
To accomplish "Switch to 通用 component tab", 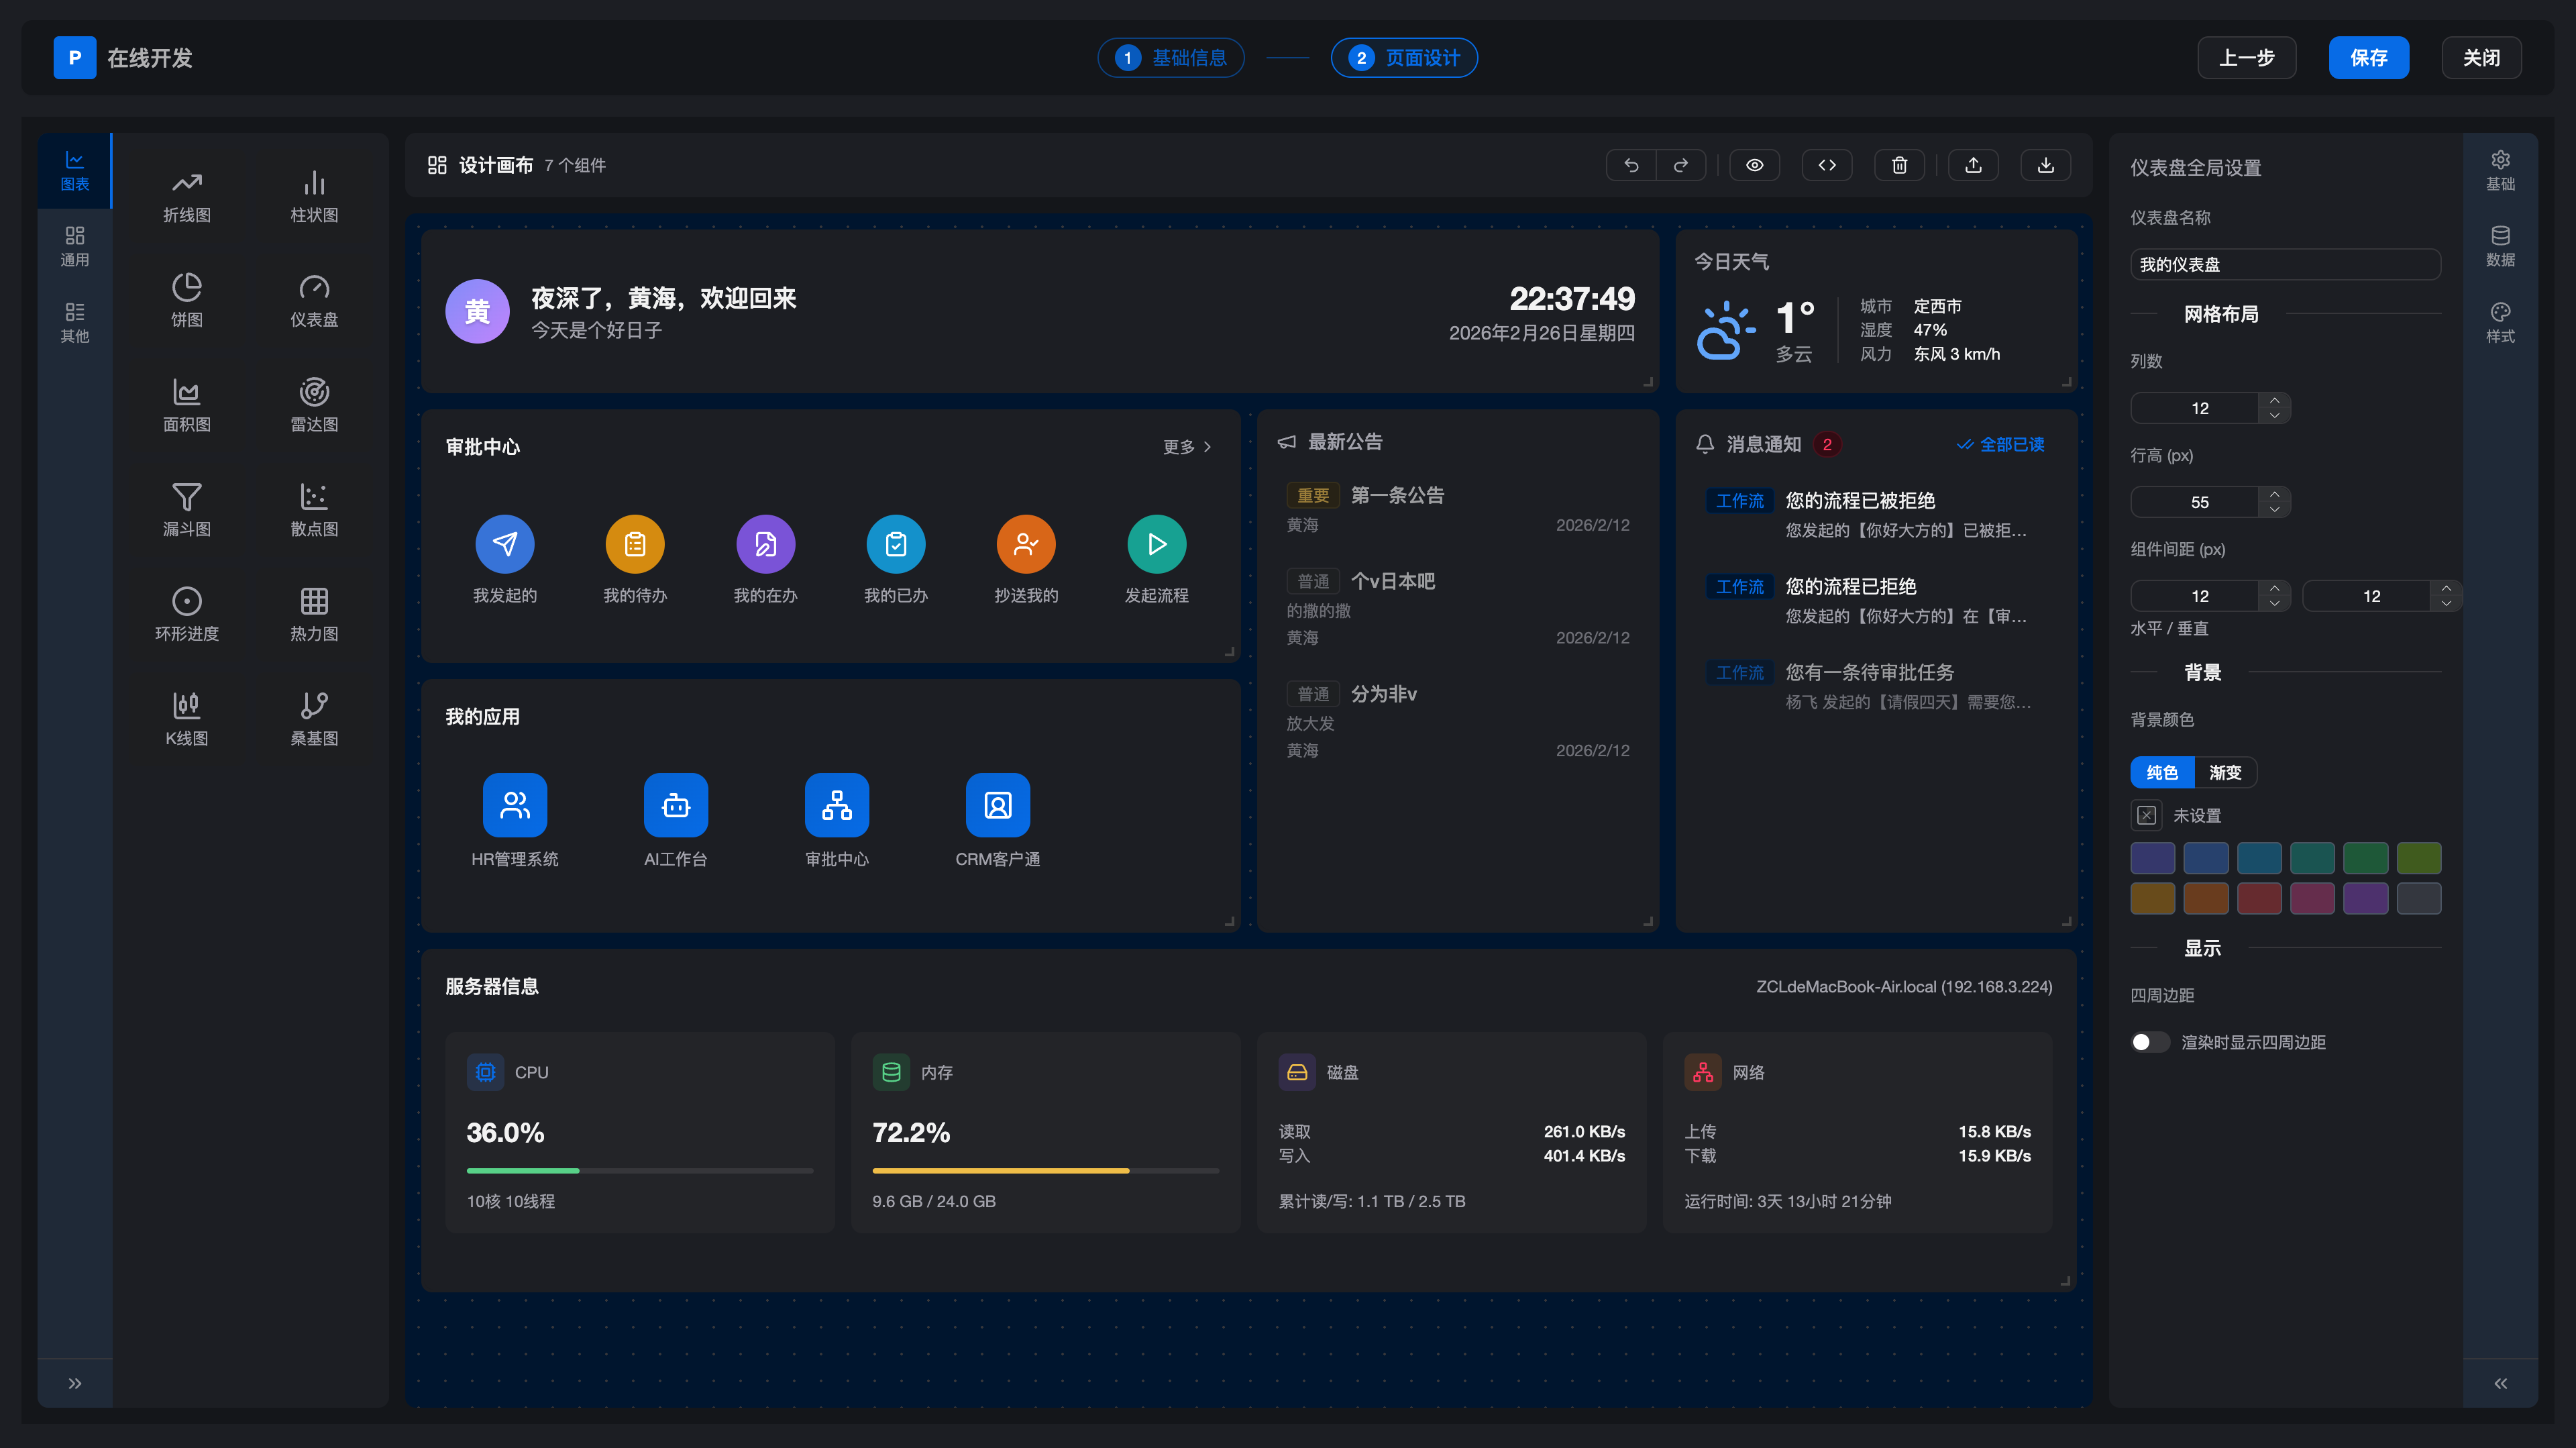I will [74, 246].
